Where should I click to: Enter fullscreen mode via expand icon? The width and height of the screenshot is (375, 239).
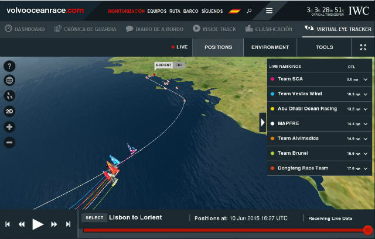tap(363, 47)
